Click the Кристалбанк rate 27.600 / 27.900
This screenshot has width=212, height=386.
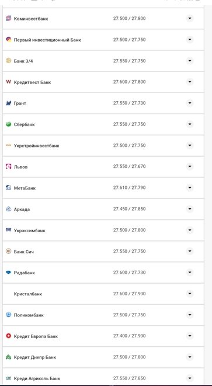[130, 294]
